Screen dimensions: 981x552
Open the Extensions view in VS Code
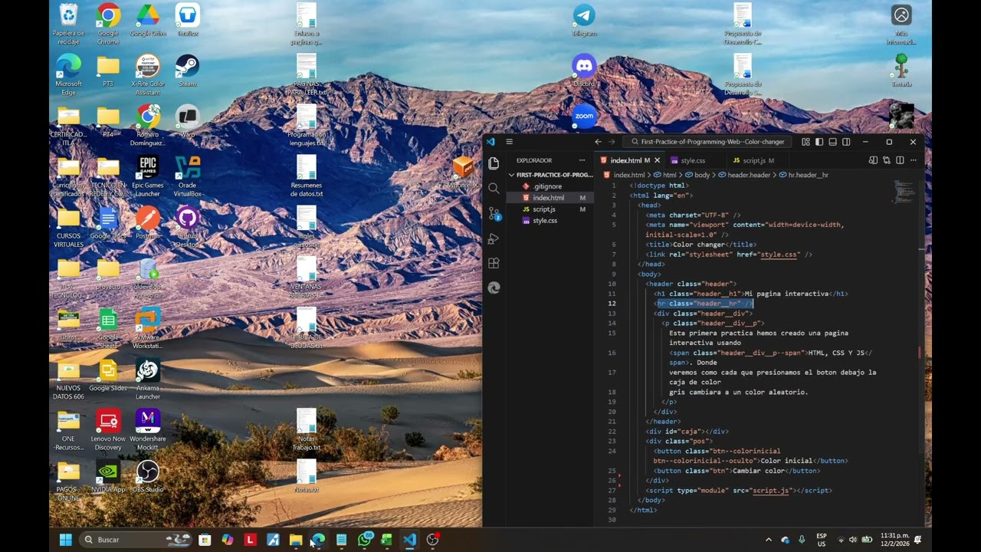click(x=494, y=263)
